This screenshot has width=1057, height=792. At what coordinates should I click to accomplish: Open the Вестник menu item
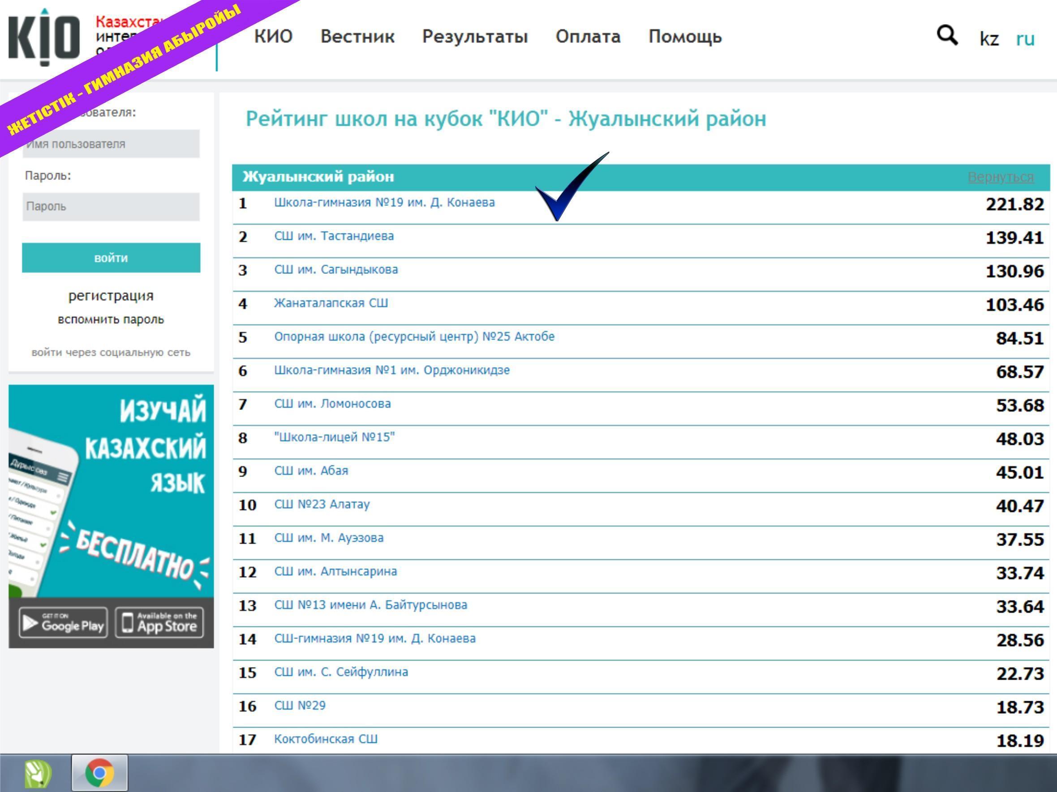point(357,36)
